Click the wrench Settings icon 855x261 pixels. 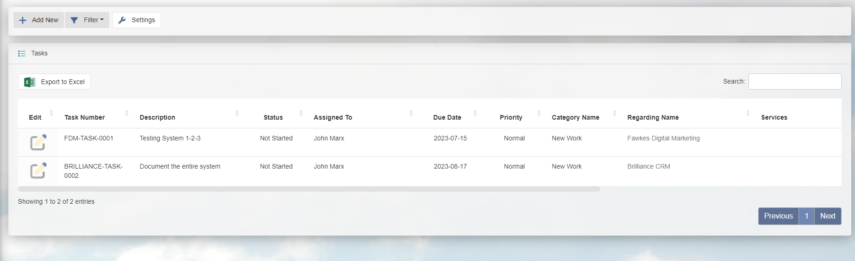click(122, 20)
